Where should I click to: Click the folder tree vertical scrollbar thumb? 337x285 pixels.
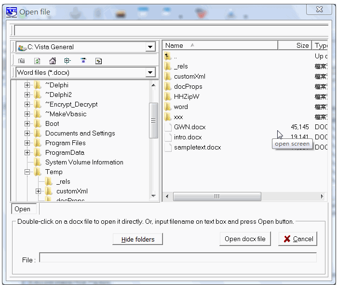pos(153,121)
